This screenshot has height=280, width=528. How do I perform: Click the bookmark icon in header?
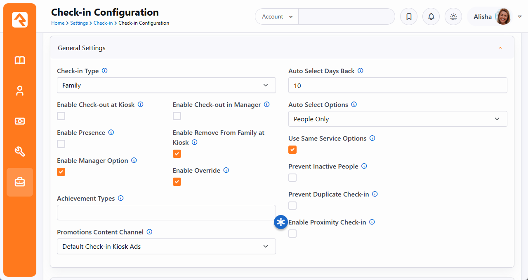click(x=409, y=17)
